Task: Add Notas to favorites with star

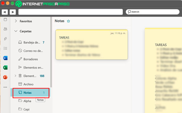Action: pyautogui.click(x=68, y=21)
